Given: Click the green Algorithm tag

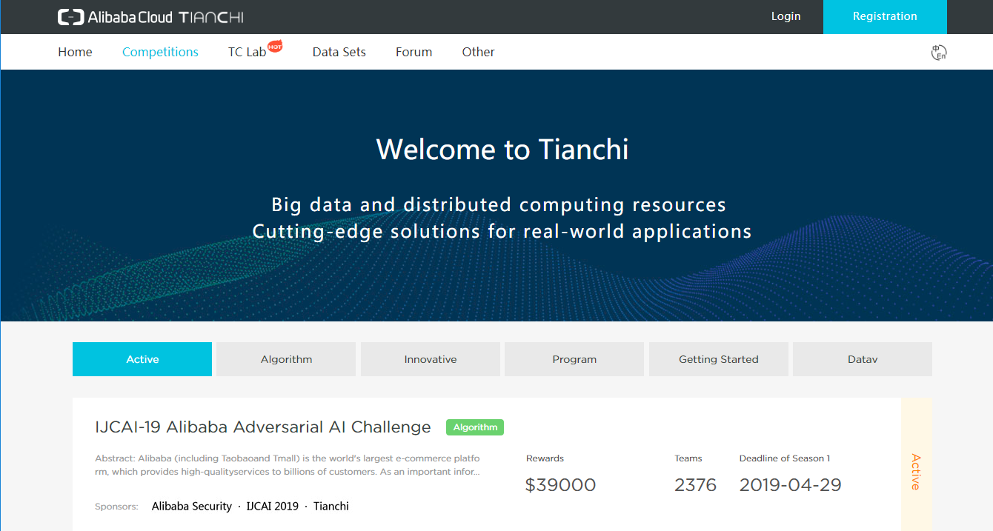Looking at the screenshot, I should point(475,427).
